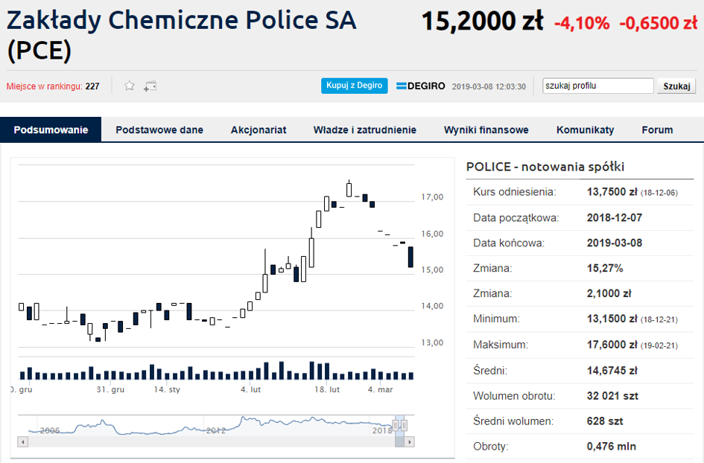Click the szukaj profilu search field

coord(598,86)
